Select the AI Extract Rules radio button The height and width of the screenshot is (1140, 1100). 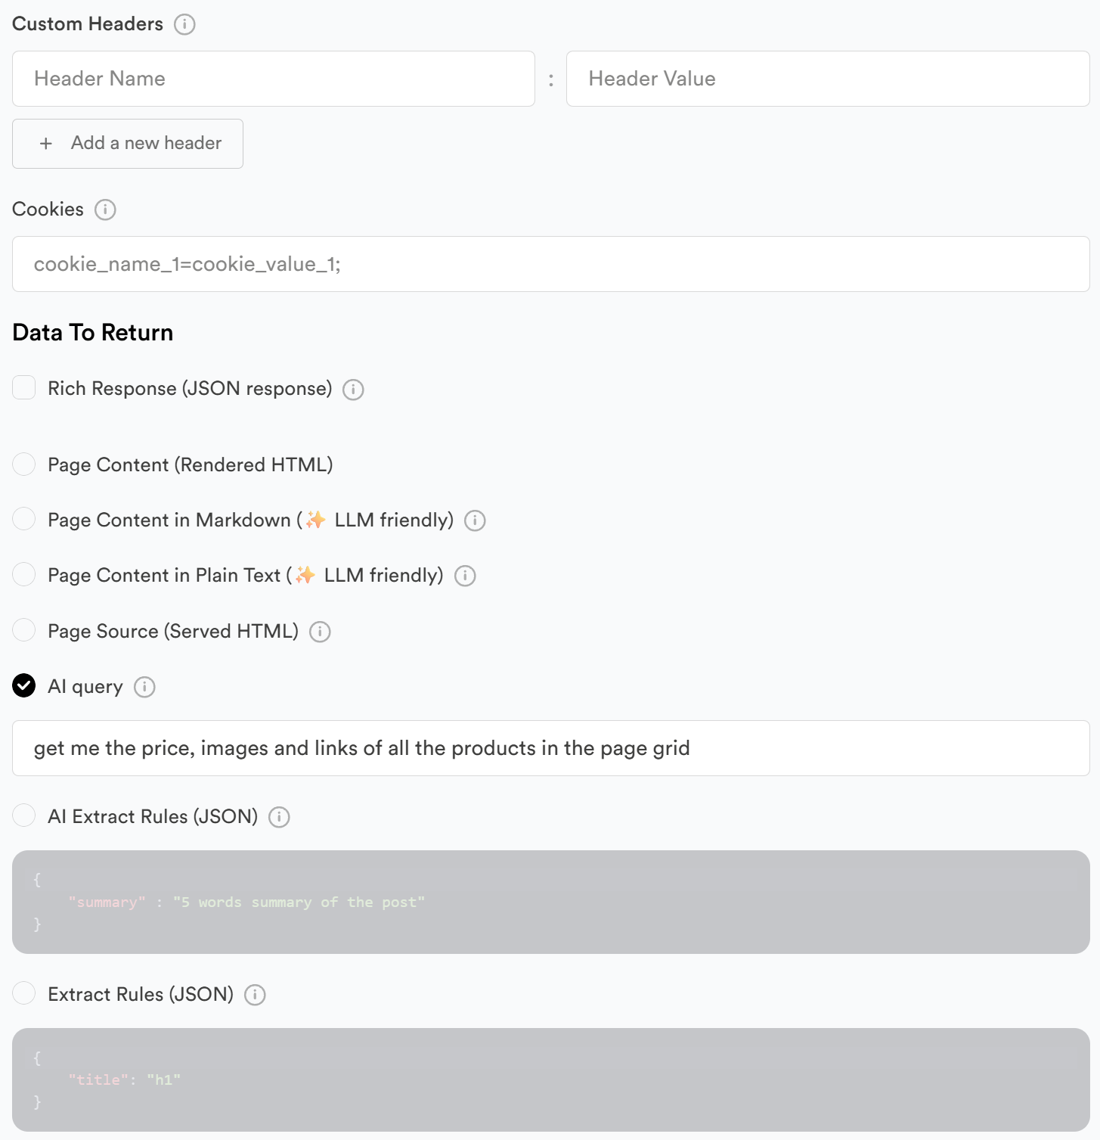click(24, 815)
